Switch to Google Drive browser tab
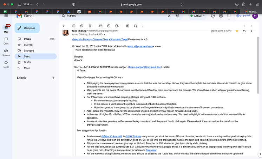This screenshot has height=159, width=262. click(x=68, y=12)
